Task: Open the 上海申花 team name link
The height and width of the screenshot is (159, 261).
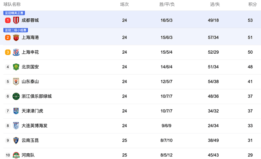Action: coord(30,52)
